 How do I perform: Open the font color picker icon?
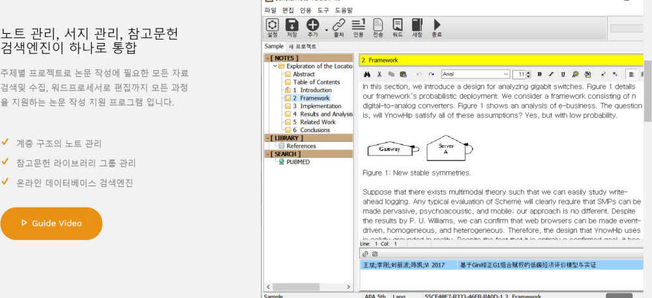tap(576, 75)
